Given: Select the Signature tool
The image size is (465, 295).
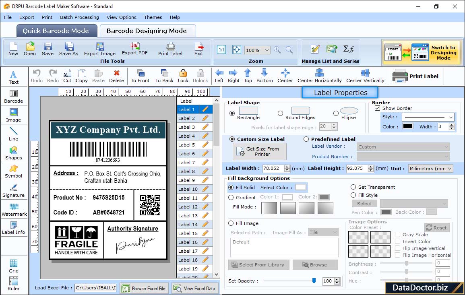Looking at the screenshot, I should pos(14,190).
